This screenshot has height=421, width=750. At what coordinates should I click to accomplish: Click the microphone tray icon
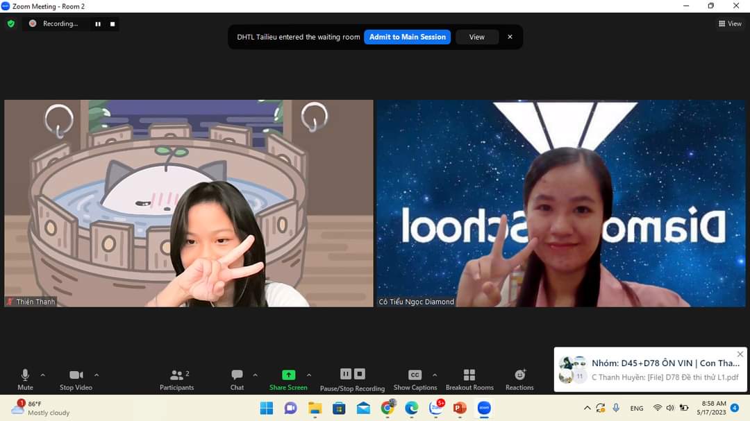[x=616, y=408]
